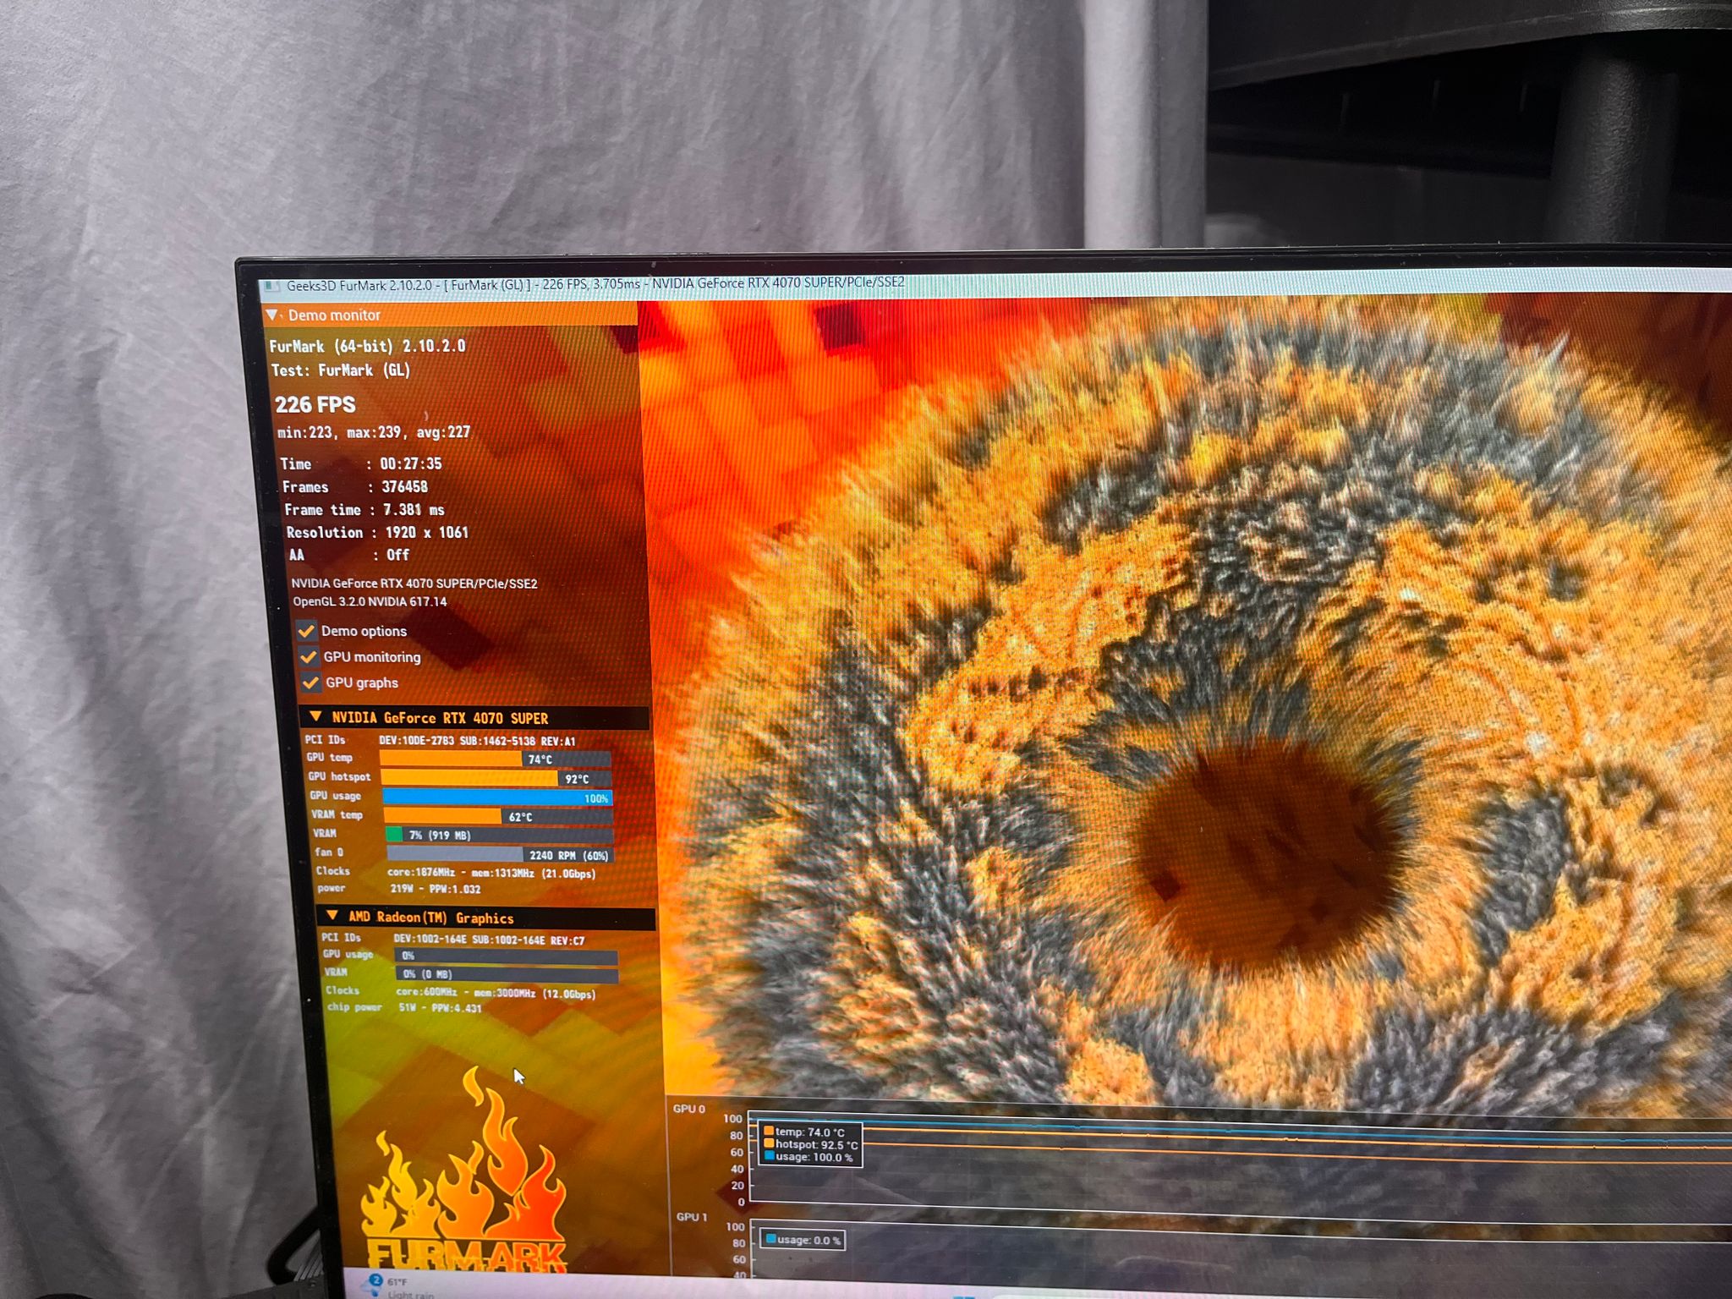Screen dimensions: 1732x1299
Task: Click the Test: FurMark (GL) text
Action: click(340, 370)
